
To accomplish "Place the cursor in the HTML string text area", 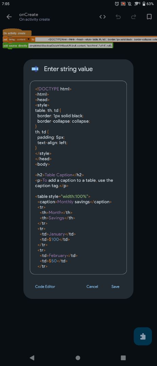I will click(78, 177).
